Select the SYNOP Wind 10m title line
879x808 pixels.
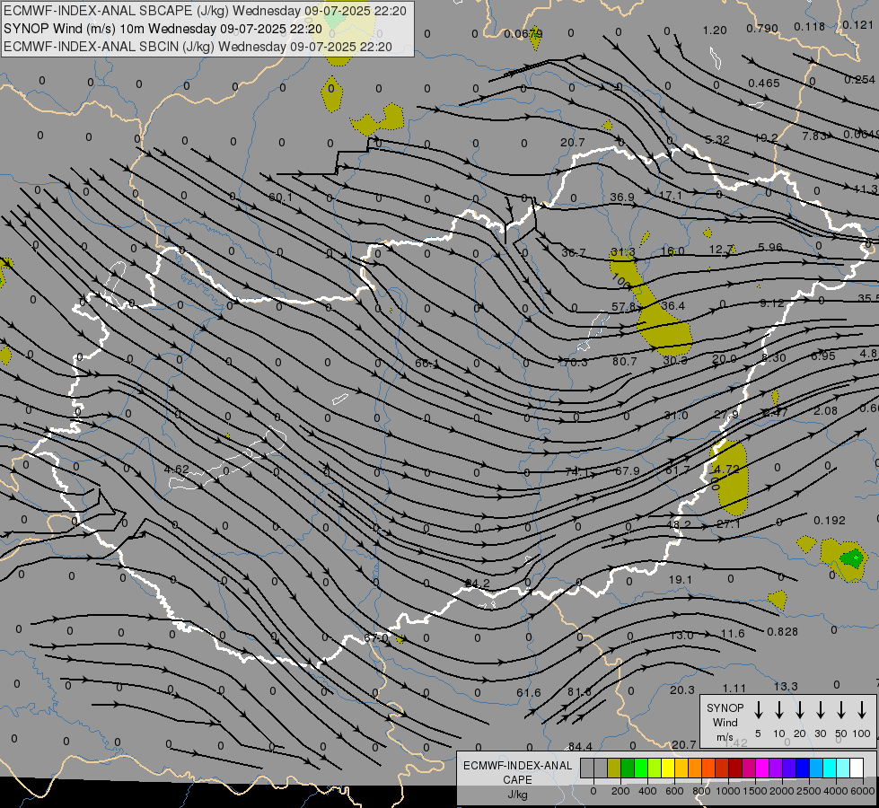click(x=163, y=29)
